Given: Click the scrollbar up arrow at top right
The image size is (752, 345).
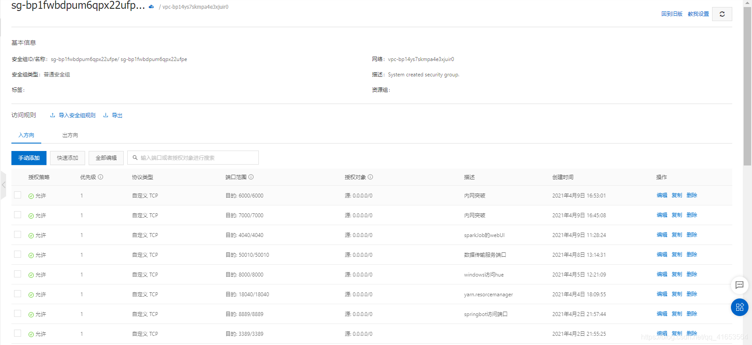Looking at the screenshot, I should click(747, 3).
